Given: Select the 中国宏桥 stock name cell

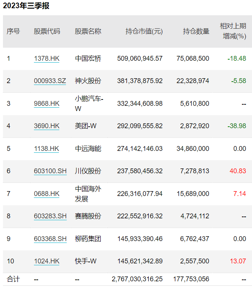Looking at the screenshot, I should tap(88, 58).
